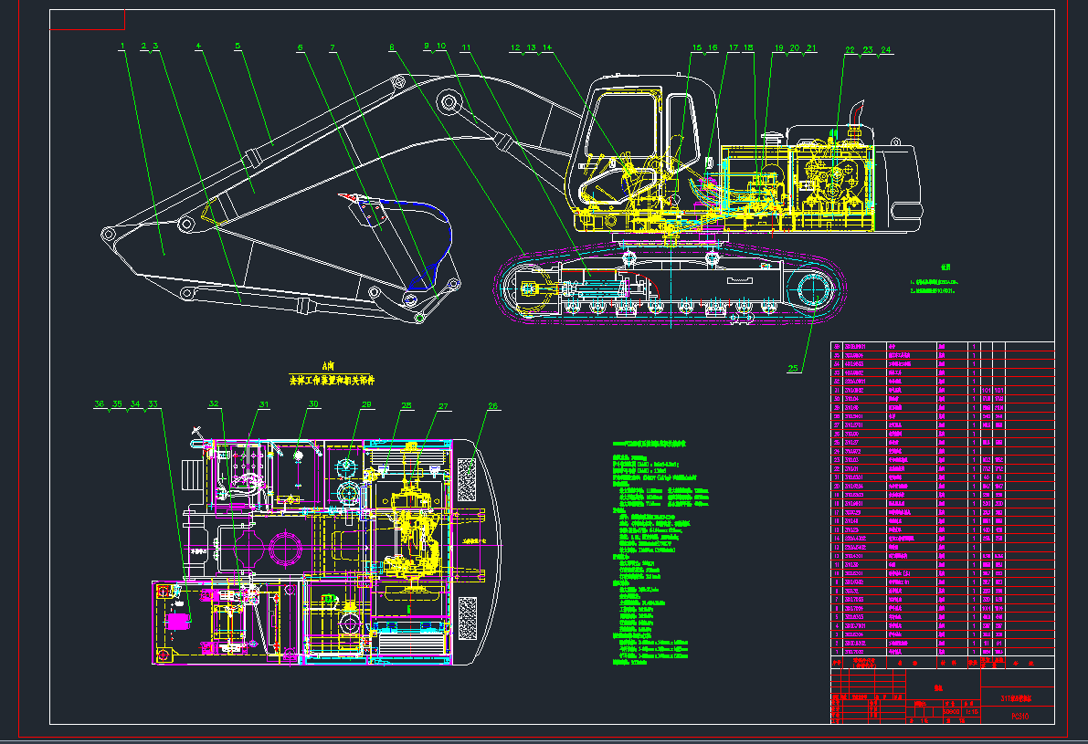This screenshot has height=744, width=1088.
Task: Select callout number 24 label
Action: point(885,50)
